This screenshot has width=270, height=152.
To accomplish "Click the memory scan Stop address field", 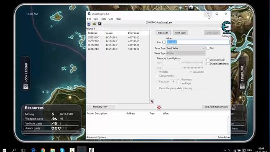I will (x=184, y=68).
